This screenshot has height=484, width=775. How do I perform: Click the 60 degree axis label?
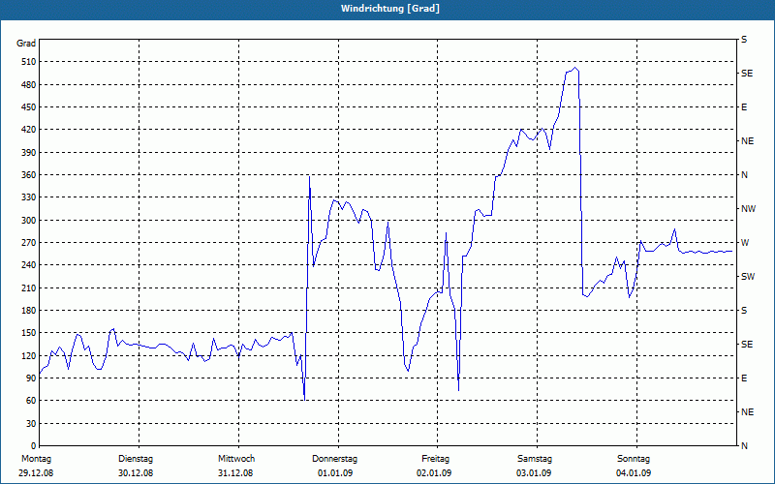(x=32, y=401)
